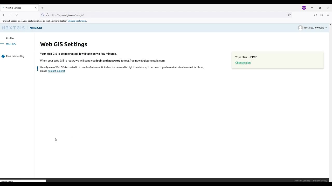Select Web GIS in the sidebar
332x186 pixels.
[x=11, y=44]
